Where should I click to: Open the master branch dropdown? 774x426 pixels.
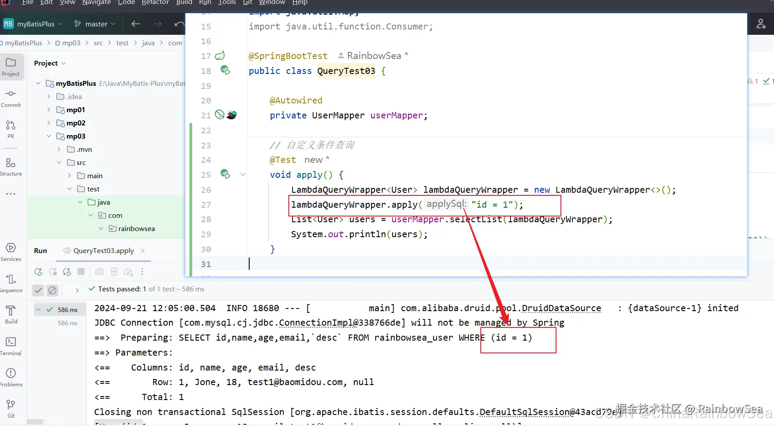point(95,24)
